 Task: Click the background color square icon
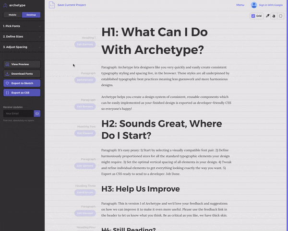click(281, 16)
